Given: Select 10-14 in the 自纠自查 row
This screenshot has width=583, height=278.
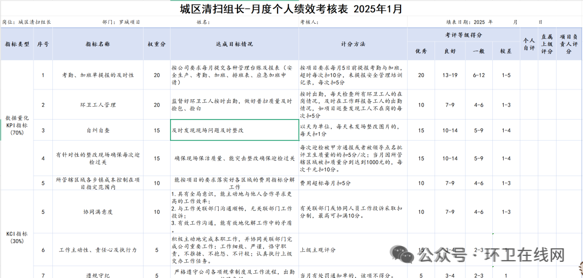Looking at the screenshot, I should (x=450, y=130).
